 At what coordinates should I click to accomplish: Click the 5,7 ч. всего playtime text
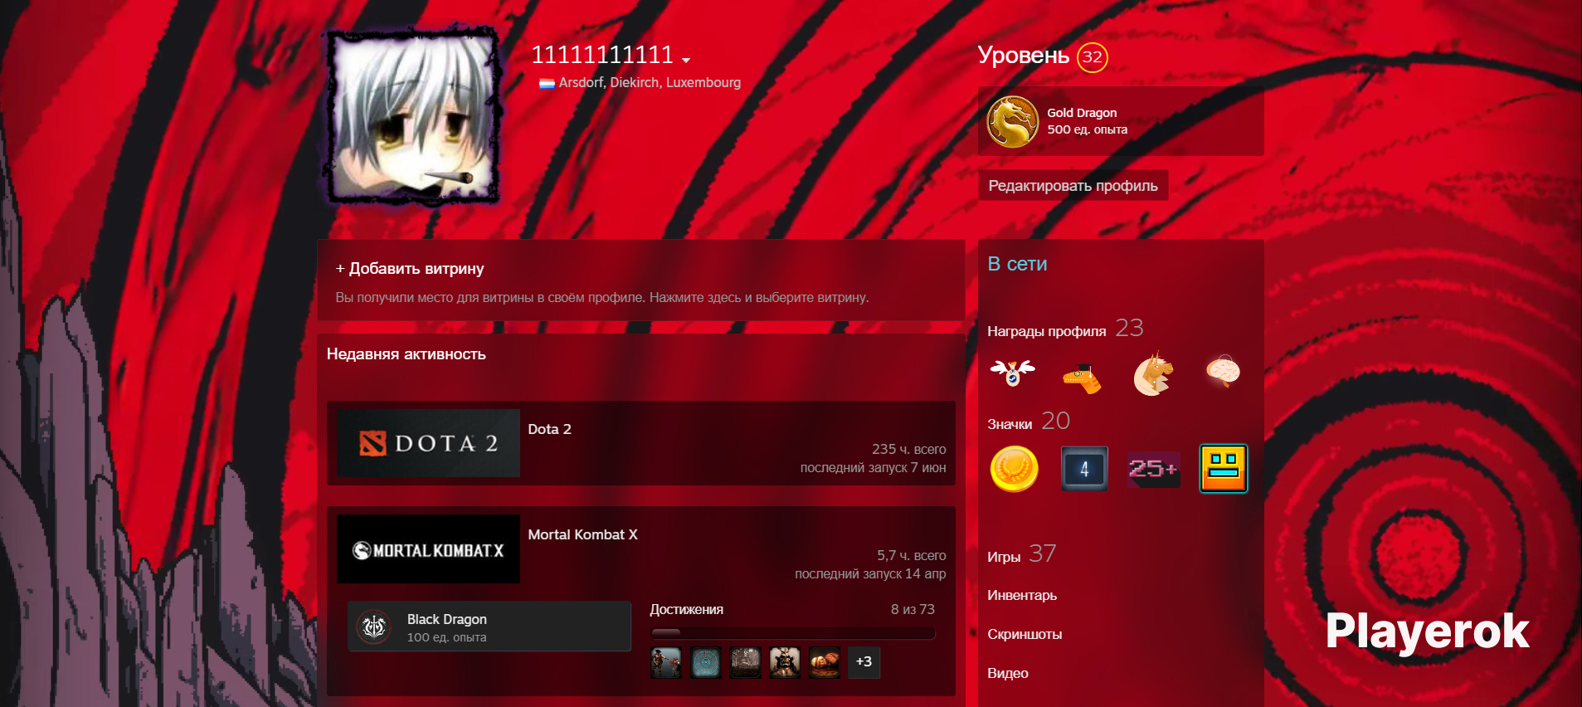pos(911,555)
